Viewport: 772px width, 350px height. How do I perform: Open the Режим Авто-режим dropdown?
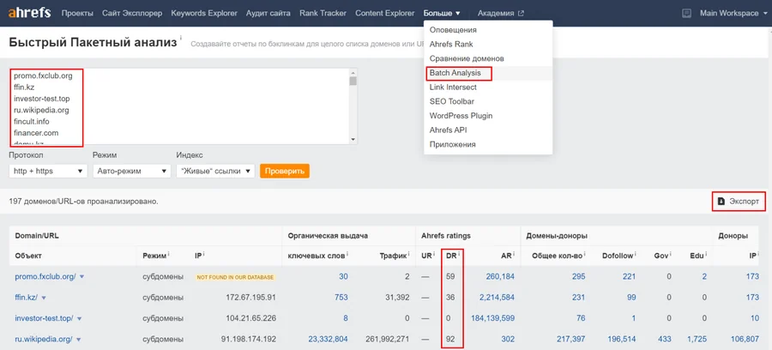131,172
